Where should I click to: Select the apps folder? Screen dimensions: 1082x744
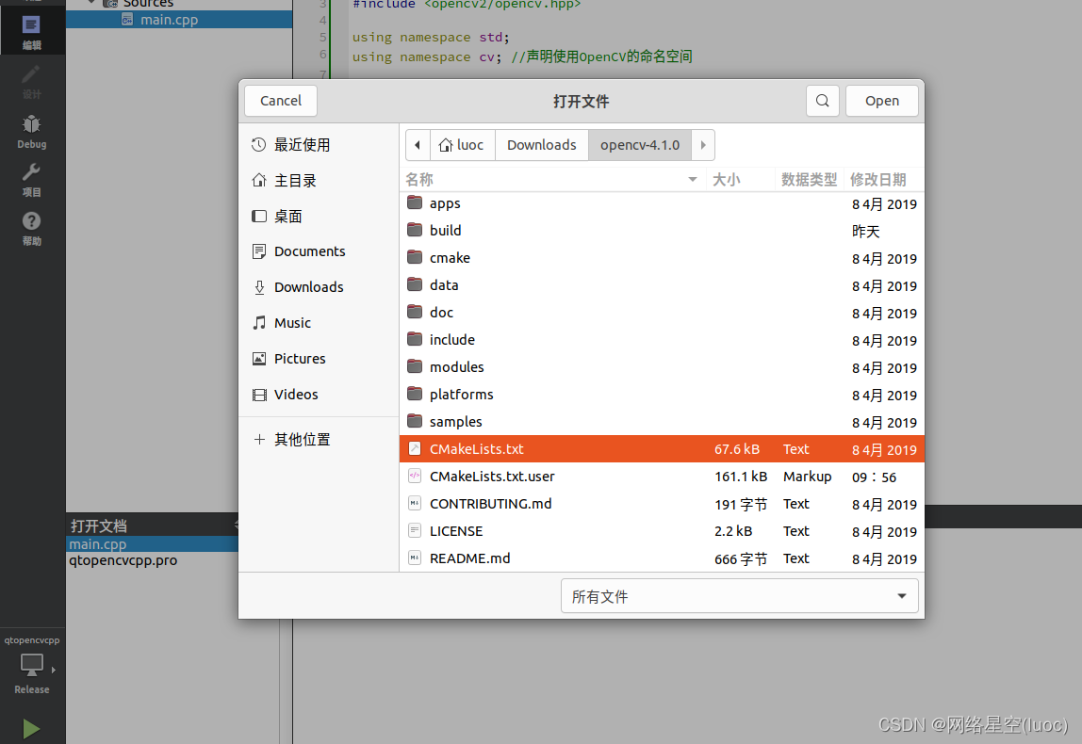[662, 203]
